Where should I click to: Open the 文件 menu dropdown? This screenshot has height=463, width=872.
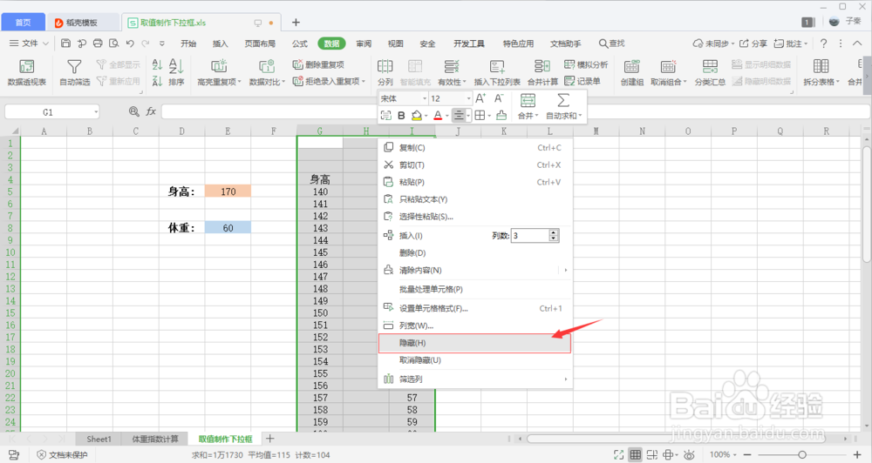(29, 44)
